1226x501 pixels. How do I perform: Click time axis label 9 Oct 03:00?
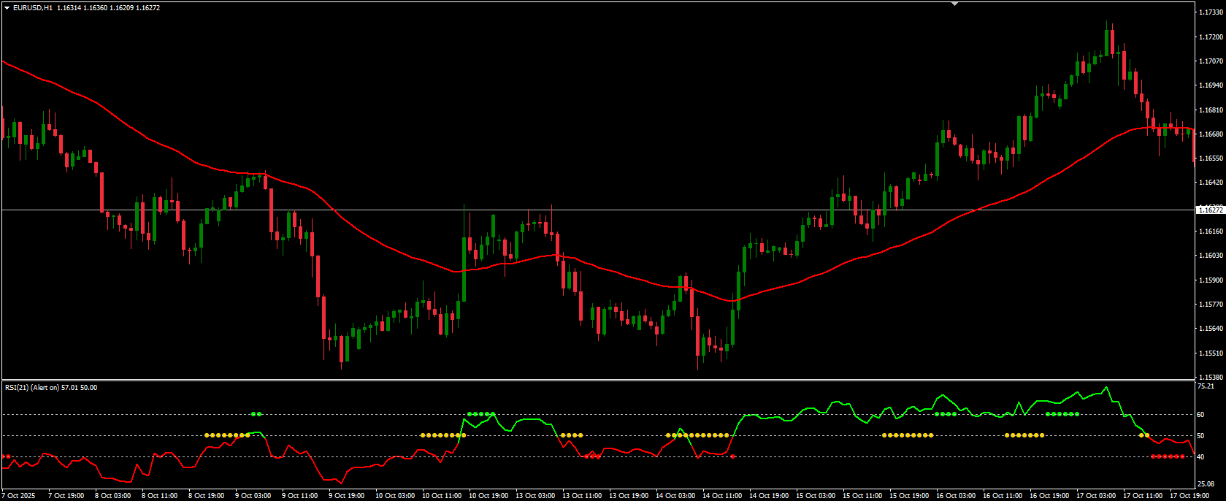253,496
